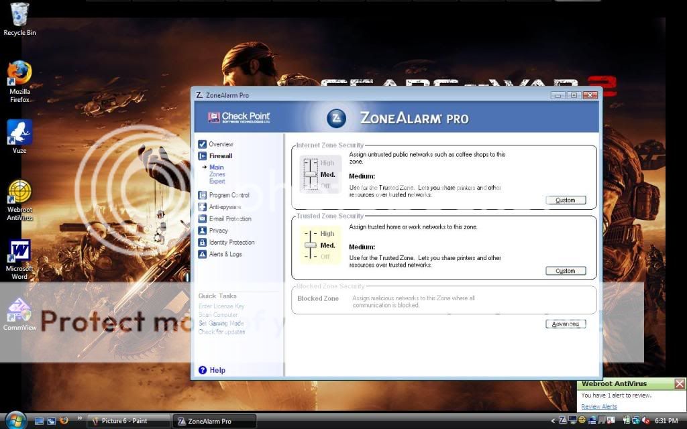Close the Webroot AntiVirus alert popup
The image size is (687, 429).
pyautogui.click(x=680, y=384)
